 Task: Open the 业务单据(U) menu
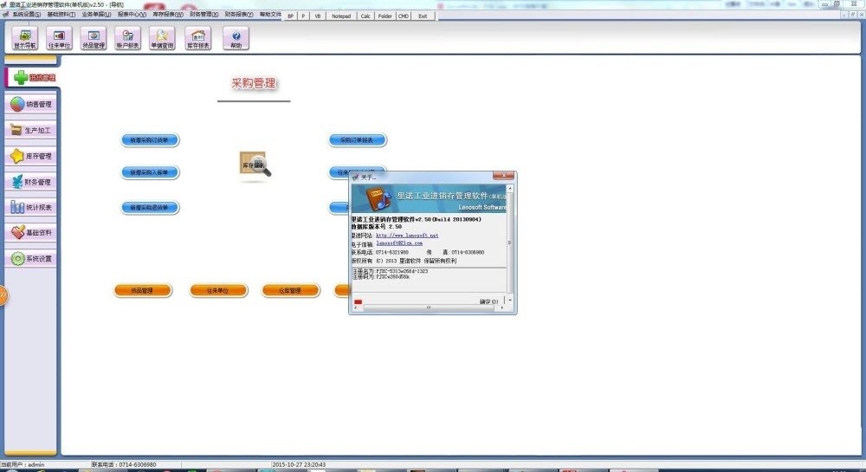pos(96,15)
